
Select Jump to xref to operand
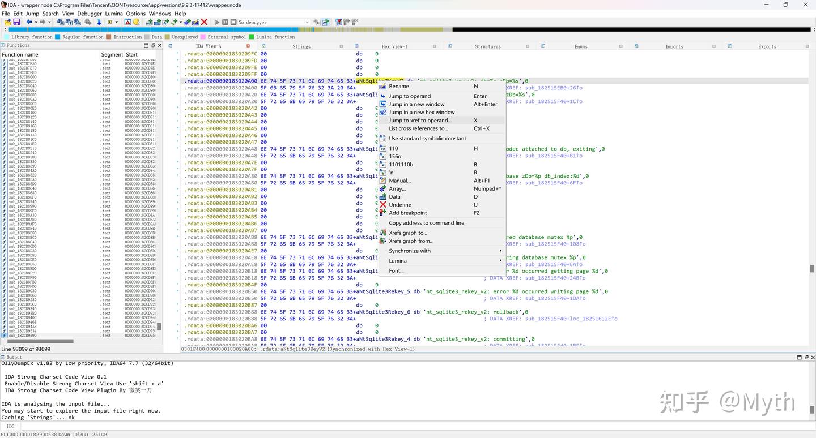click(x=441, y=120)
